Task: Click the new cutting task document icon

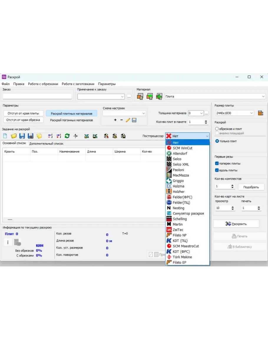Action: 5,136
